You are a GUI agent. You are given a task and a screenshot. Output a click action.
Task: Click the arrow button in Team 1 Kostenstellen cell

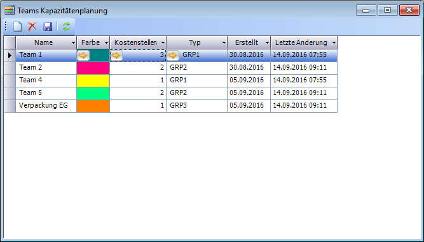116,56
